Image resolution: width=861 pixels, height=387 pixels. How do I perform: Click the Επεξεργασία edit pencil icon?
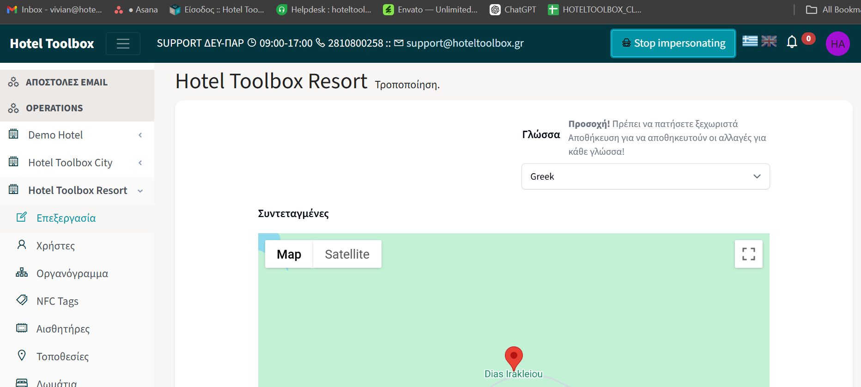tap(22, 217)
